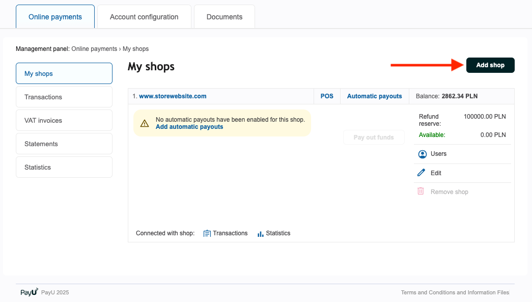This screenshot has width=532, height=302.
Task: Click the PayU logo in footer
Action: 29,292
